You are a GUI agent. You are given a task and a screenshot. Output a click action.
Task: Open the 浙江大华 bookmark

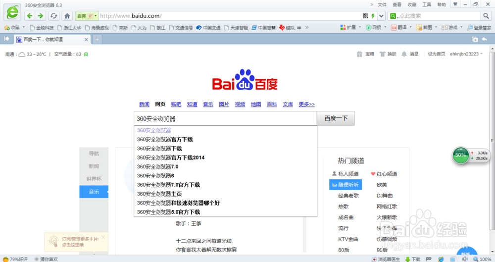pos(69,28)
